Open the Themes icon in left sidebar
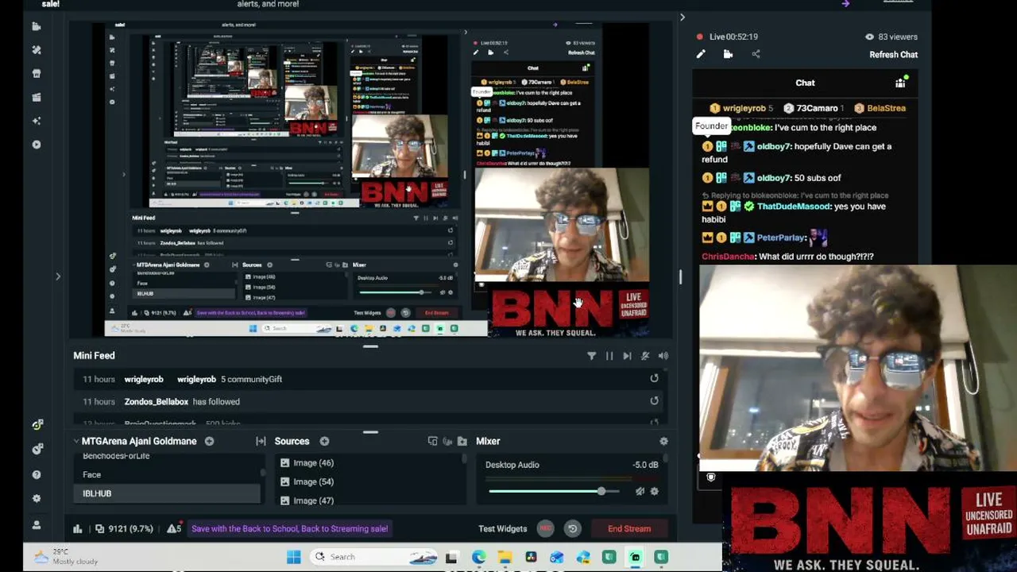Screen dimensions: 1017x572 (x=36, y=49)
